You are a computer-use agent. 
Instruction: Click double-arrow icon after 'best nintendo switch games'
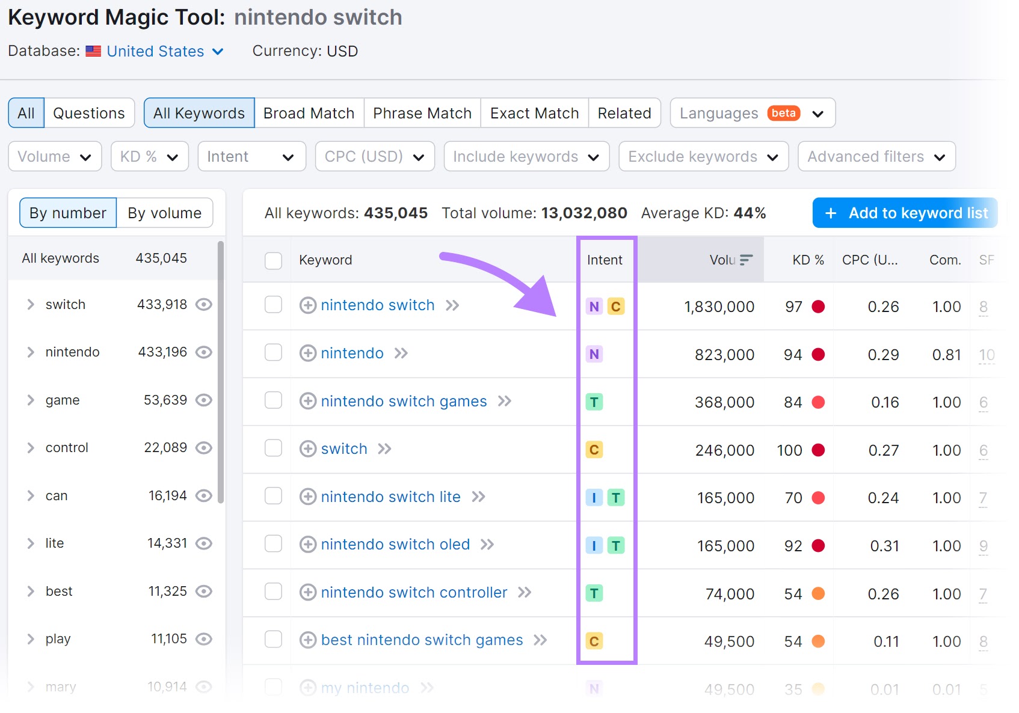click(540, 640)
